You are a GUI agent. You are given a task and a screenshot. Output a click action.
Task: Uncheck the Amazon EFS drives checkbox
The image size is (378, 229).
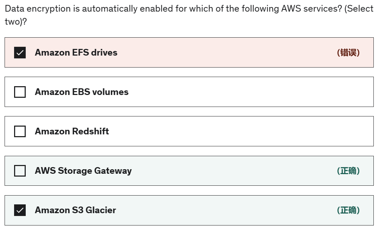pyautogui.click(x=20, y=53)
